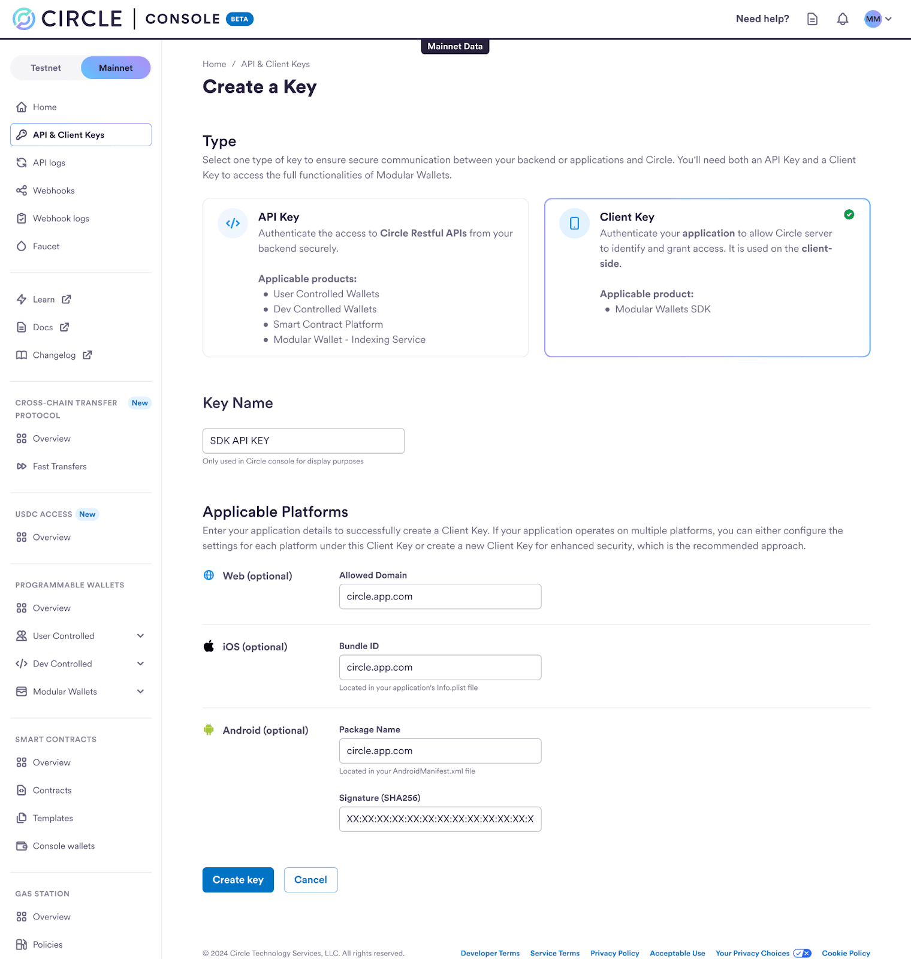911x959 pixels.
Task: Click the Gas Station Policies icon
Action: [x=22, y=945]
